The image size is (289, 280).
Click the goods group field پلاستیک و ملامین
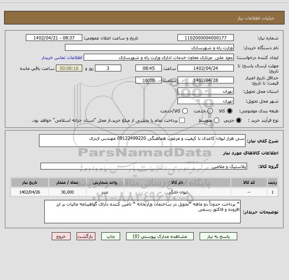coord(144,166)
